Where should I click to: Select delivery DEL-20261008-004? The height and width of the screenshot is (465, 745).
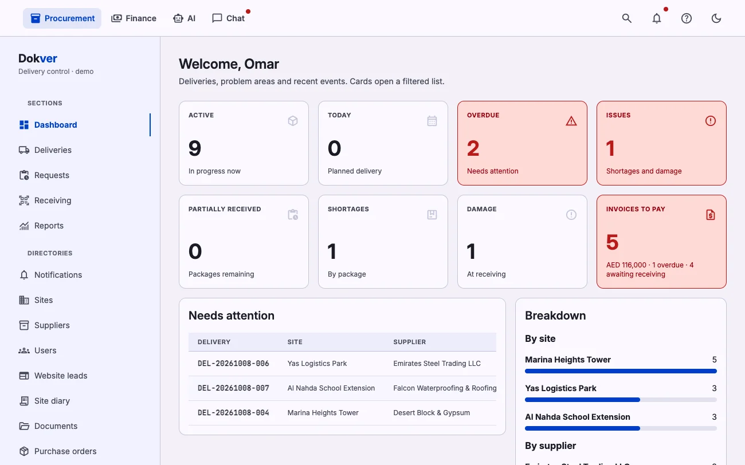[233, 413]
